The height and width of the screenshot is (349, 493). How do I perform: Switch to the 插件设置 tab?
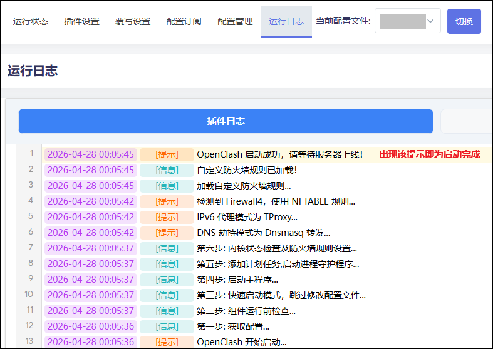81,21
